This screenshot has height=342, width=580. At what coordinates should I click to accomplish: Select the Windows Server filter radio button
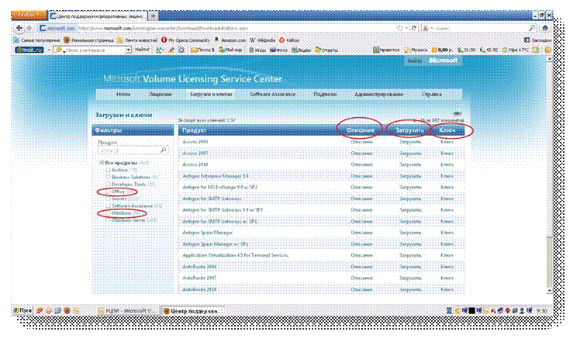pyautogui.click(x=108, y=220)
